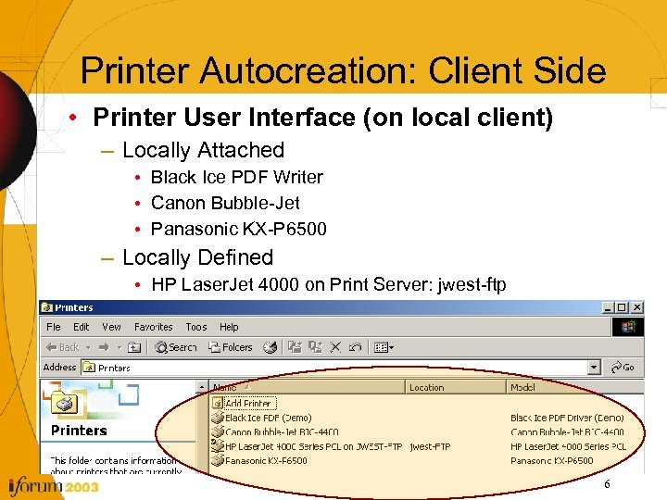Image resolution: width=667 pixels, height=500 pixels.
Task: Open the View menu
Action: [111, 327]
